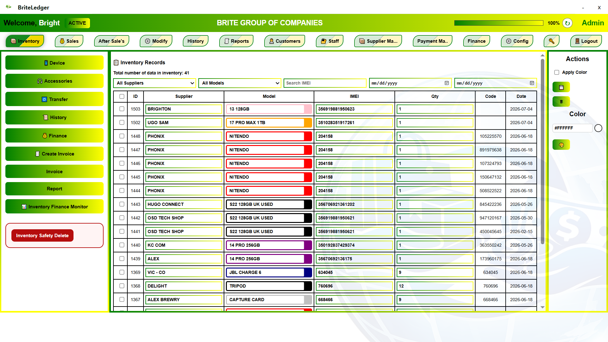Image resolution: width=608 pixels, height=342 pixels.
Task: Click the HUGO CONNECT supplier field
Action: coord(184,204)
